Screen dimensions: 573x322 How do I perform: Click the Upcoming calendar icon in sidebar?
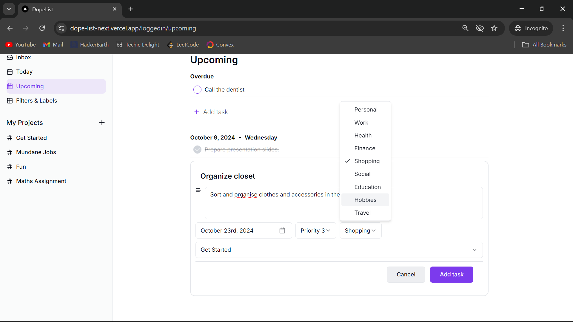(10, 86)
